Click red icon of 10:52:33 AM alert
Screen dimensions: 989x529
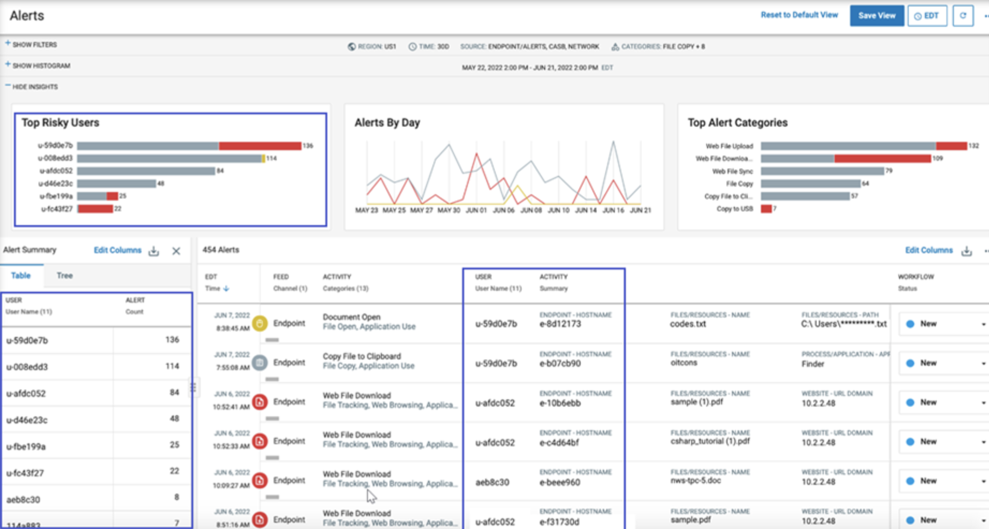click(260, 441)
